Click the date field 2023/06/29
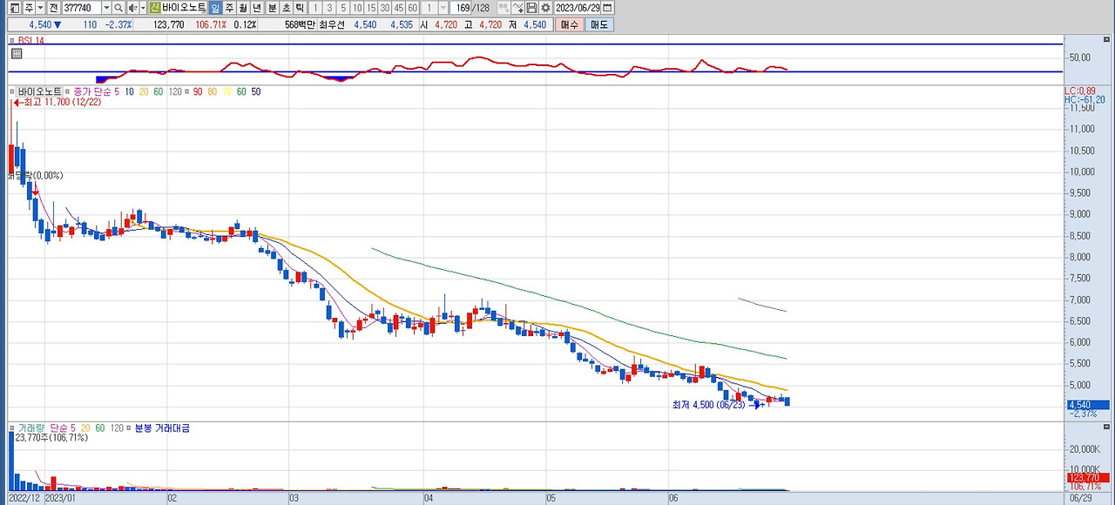The width and height of the screenshot is (1115, 505). [x=578, y=8]
